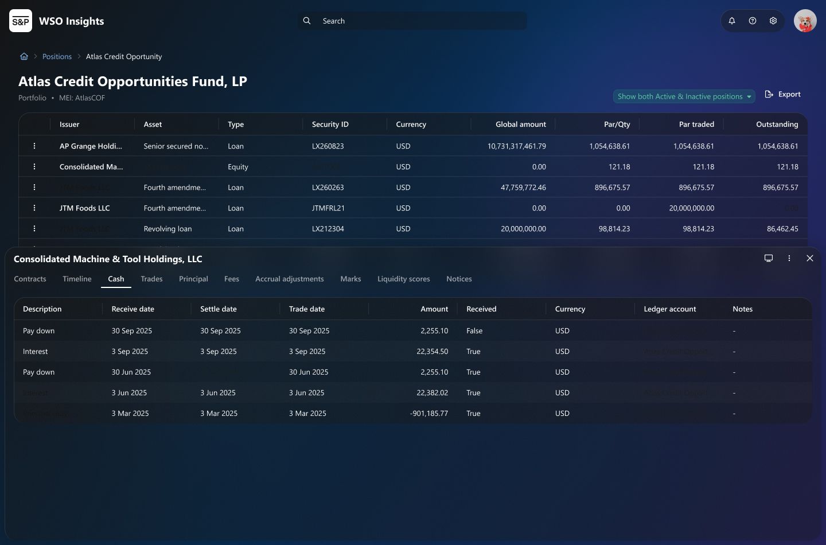This screenshot has height=545, width=826.
Task: Click global amount 10,731,317,461.79
Action: [517, 146]
